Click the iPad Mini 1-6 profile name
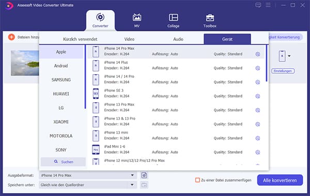The width and height of the screenshot is (310, 196). [115, 146]
